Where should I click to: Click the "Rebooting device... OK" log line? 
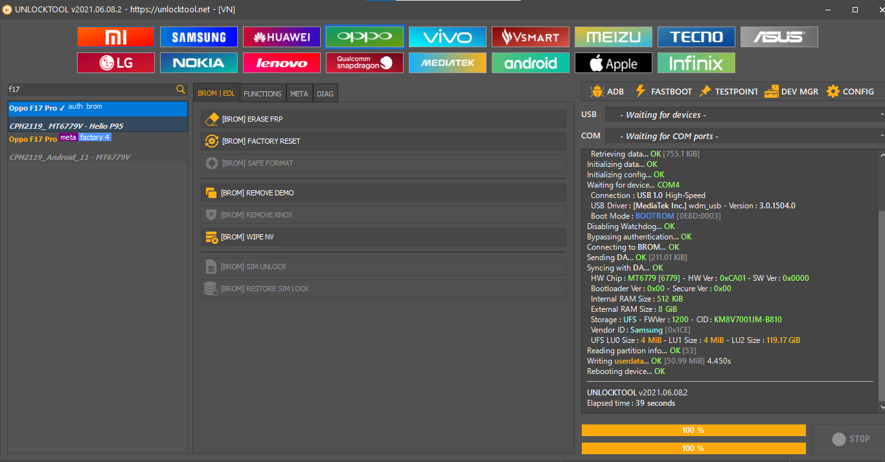tap(626, 371)
